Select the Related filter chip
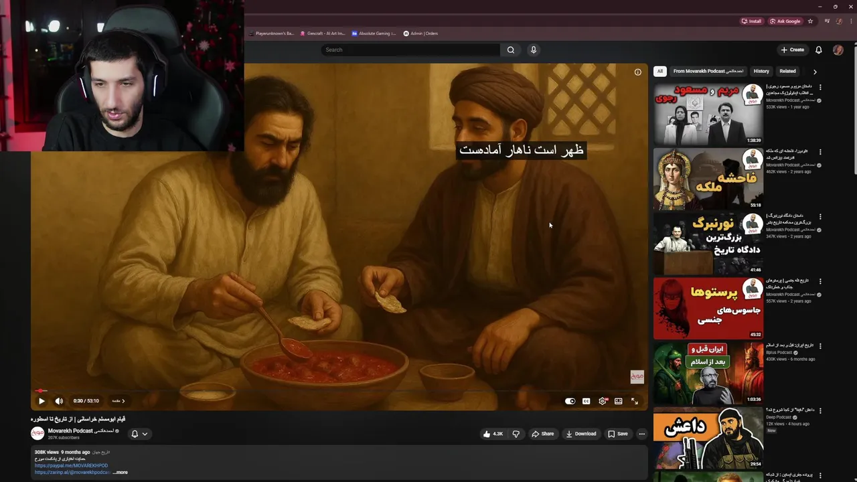 (787, 71)
